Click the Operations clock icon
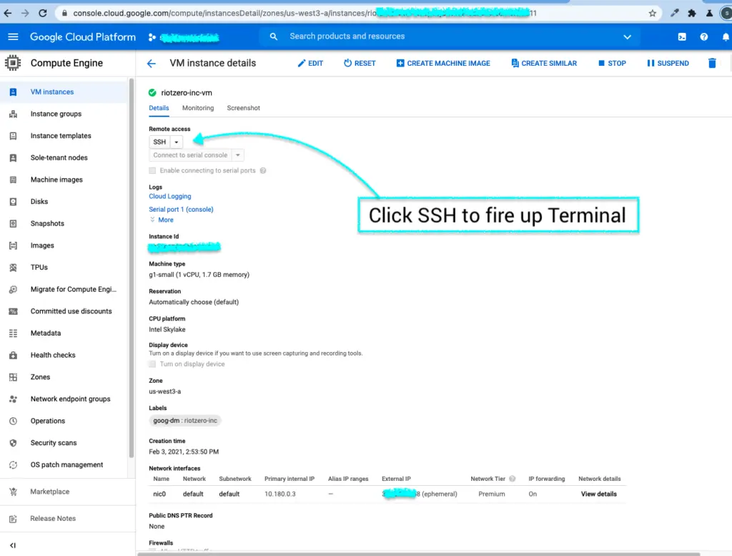 [13, 421]
